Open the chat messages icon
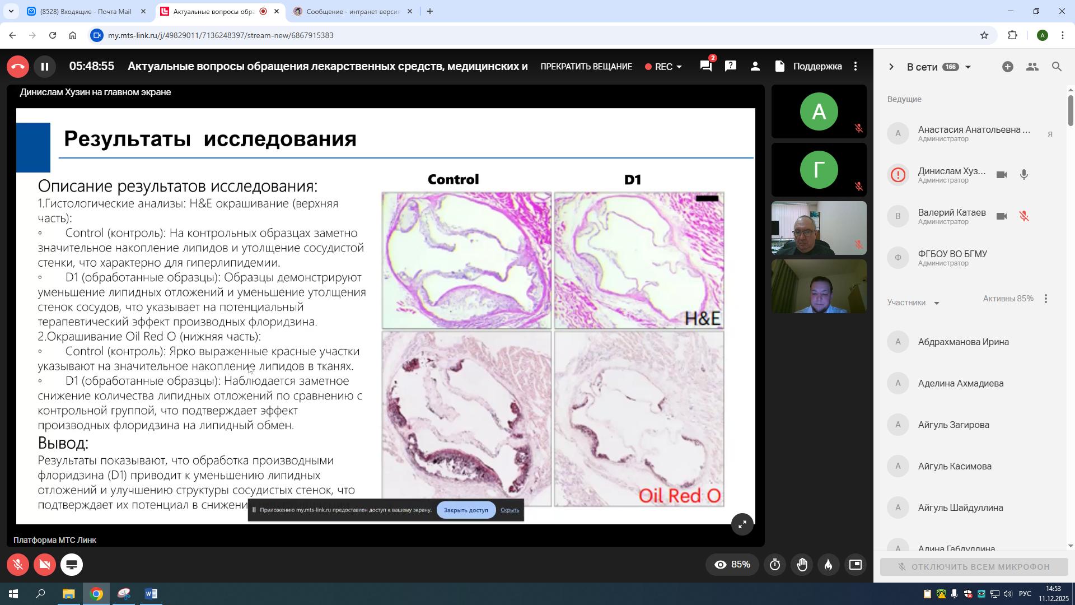This screenshot has width=1075, height=605. pyautogui.click(x=705, y=67)
